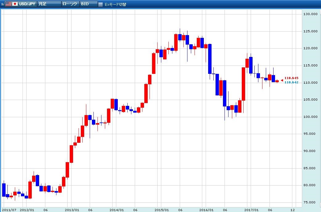
Task: Click the Japan flag icon
Action: (15, 4)
